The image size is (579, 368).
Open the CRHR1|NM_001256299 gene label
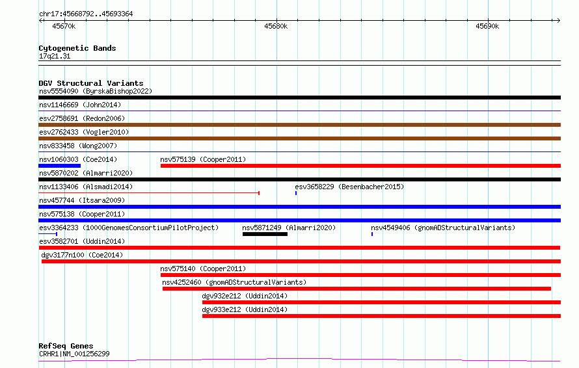point(74,354)
